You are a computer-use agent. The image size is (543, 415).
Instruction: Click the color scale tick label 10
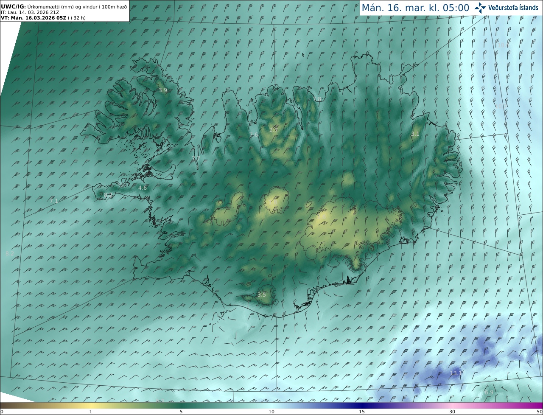[x=271, y=412]
